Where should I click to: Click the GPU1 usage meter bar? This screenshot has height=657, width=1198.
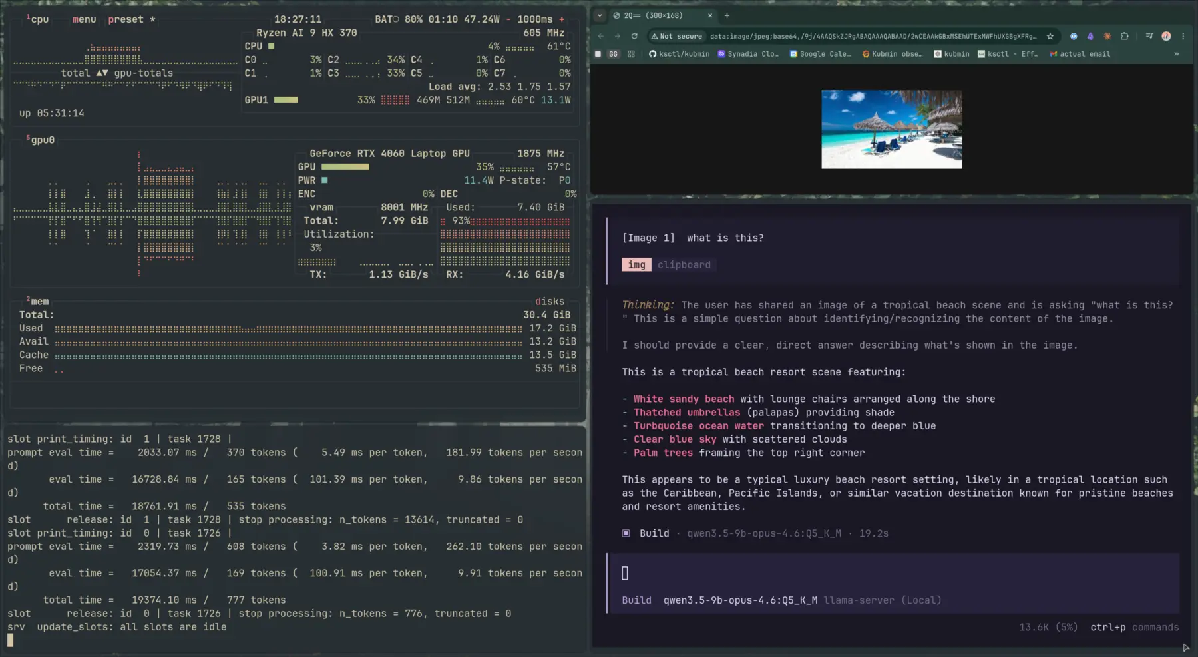pyautogui.click(x=284, y=99)
